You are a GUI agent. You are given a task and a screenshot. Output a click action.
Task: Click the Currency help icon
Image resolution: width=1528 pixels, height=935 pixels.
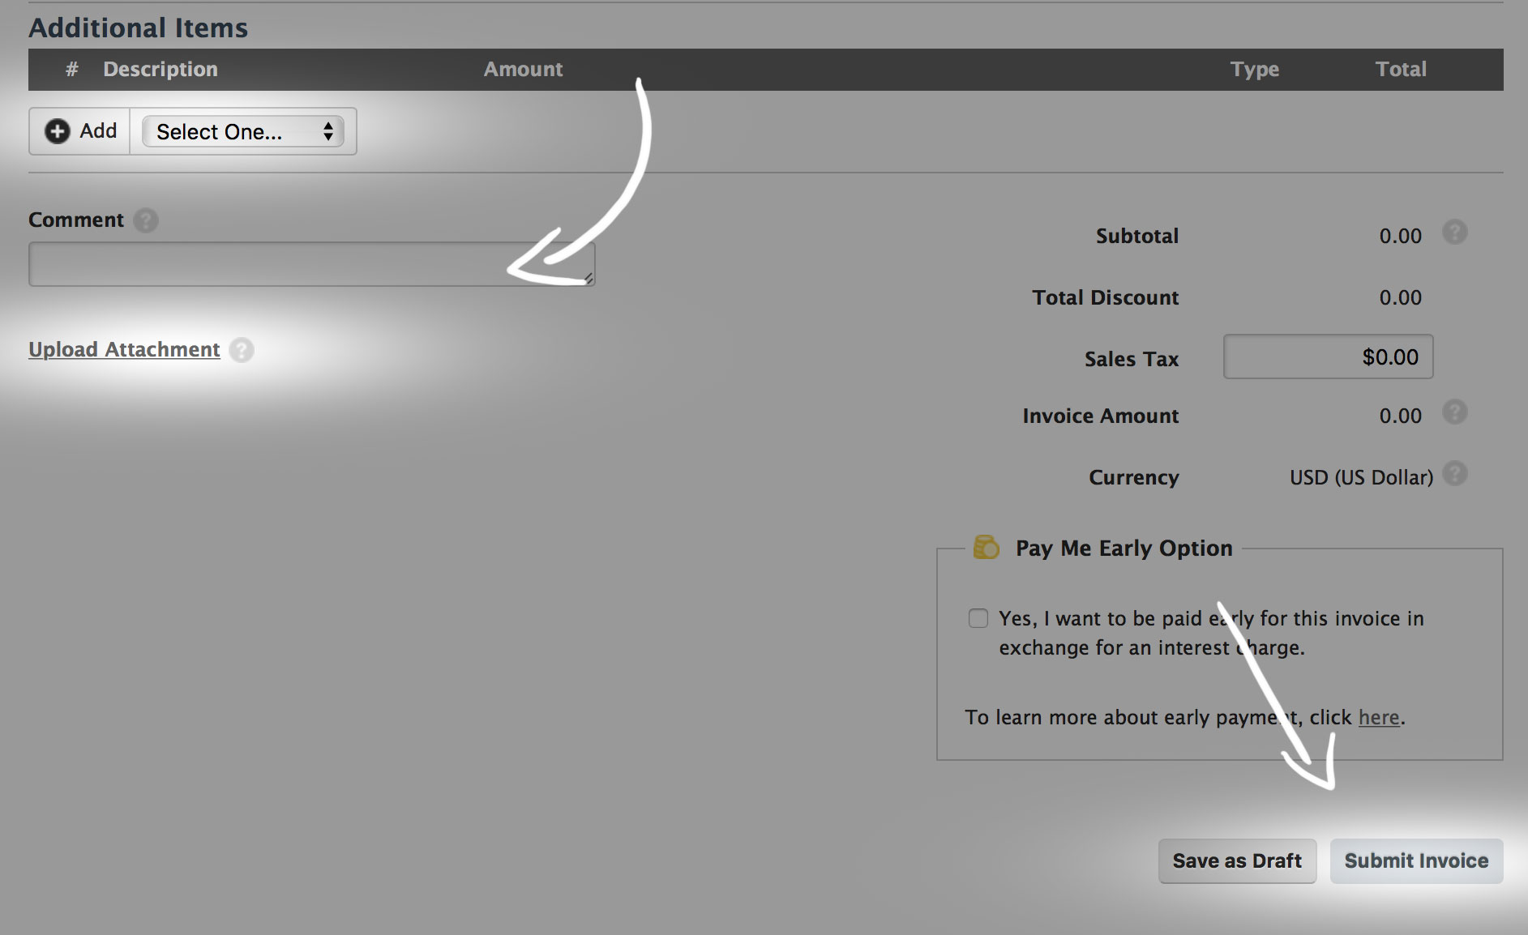pos(1455,473)
